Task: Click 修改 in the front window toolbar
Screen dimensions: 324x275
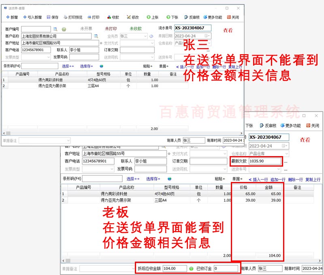Action: (133, 17)
